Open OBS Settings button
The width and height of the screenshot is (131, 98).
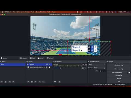tap(119, 78)
